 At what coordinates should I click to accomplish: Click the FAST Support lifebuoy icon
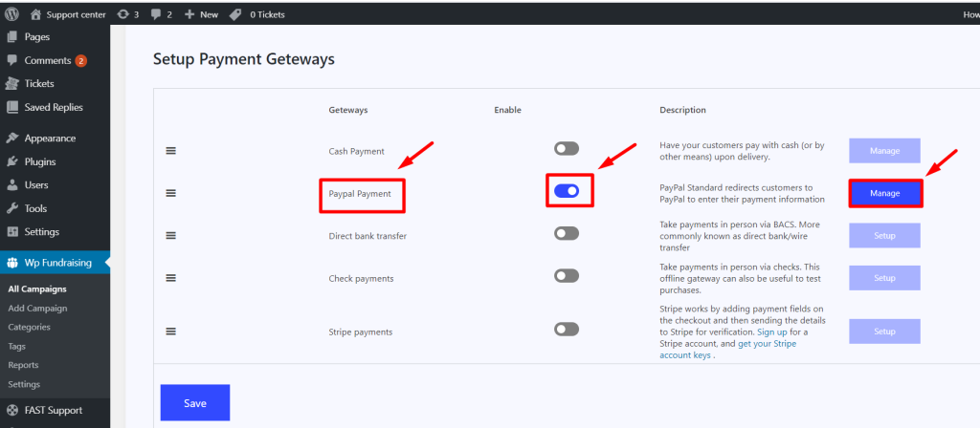[x=11, y=411]
